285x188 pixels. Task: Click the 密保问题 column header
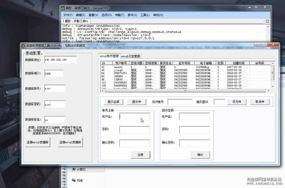tap(136, 63)
